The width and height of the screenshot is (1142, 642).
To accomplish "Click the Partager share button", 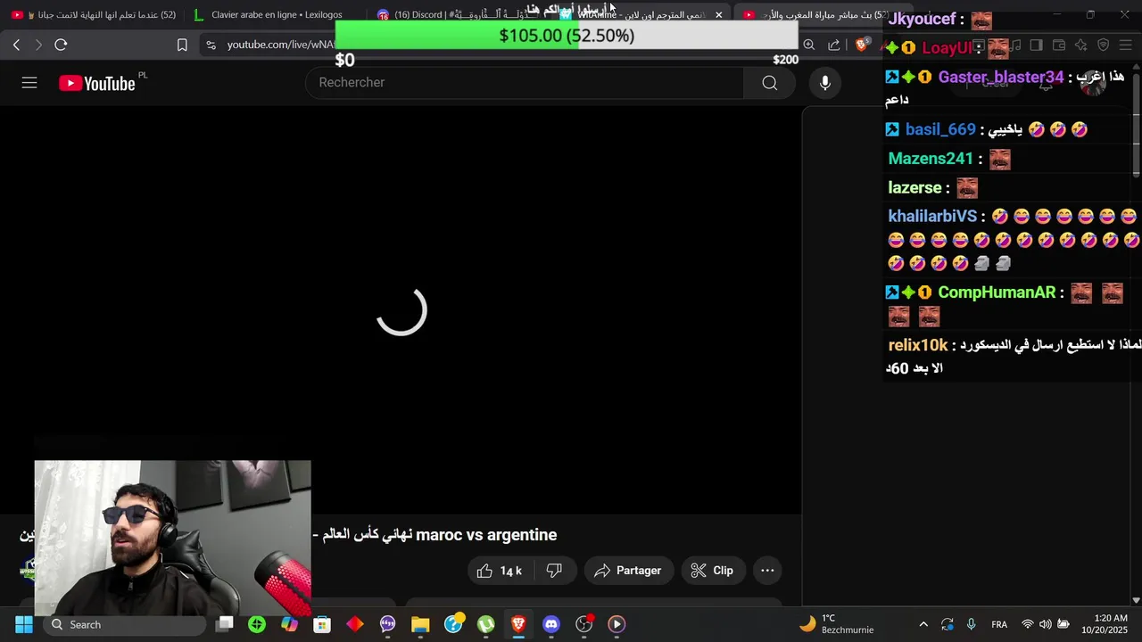I will pos(627,571).
